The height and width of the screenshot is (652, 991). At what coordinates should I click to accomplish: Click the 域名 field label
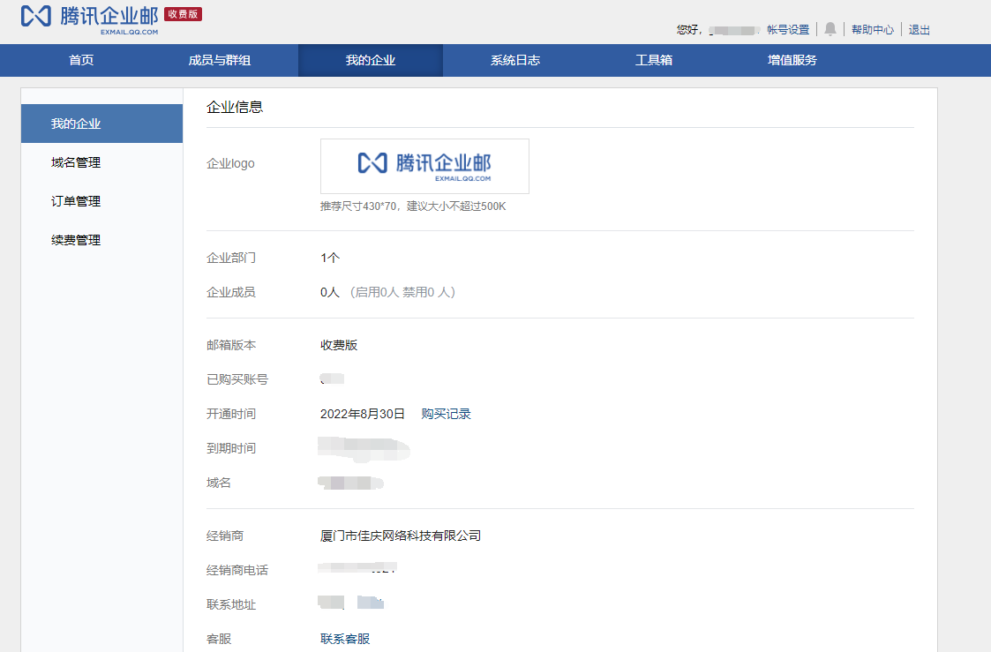point(219,483)
